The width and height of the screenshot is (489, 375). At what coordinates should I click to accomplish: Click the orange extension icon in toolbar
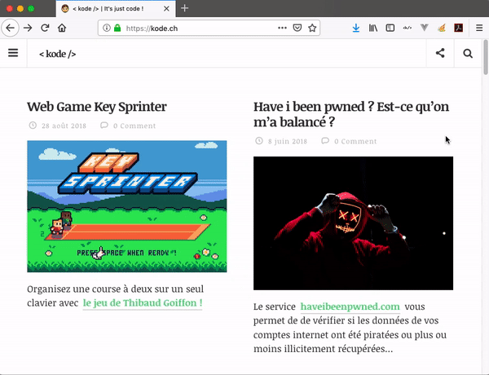[441, 28]
